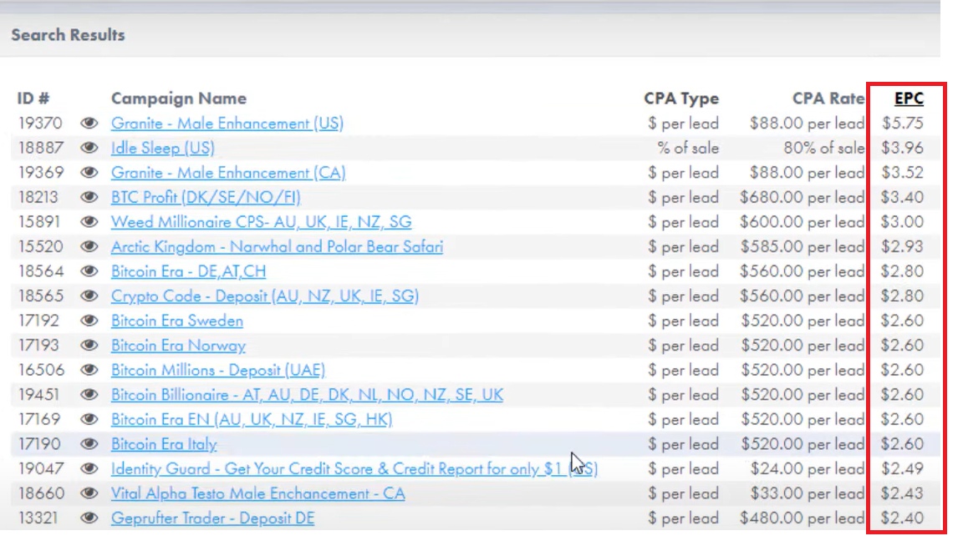Open the Bitcoin Era Norway link
The width and height of the screenshot is (963, 541).
pos(178,346)
